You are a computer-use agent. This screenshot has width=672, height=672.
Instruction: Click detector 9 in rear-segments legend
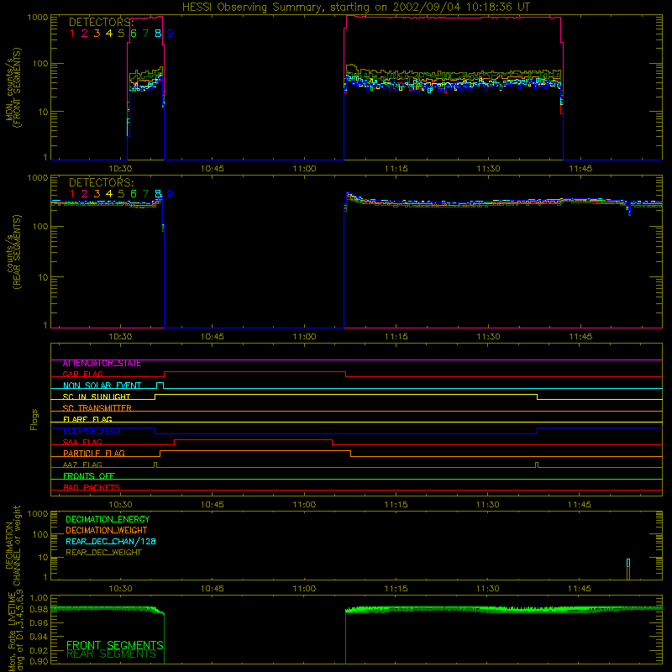click(x=171, y=194)
